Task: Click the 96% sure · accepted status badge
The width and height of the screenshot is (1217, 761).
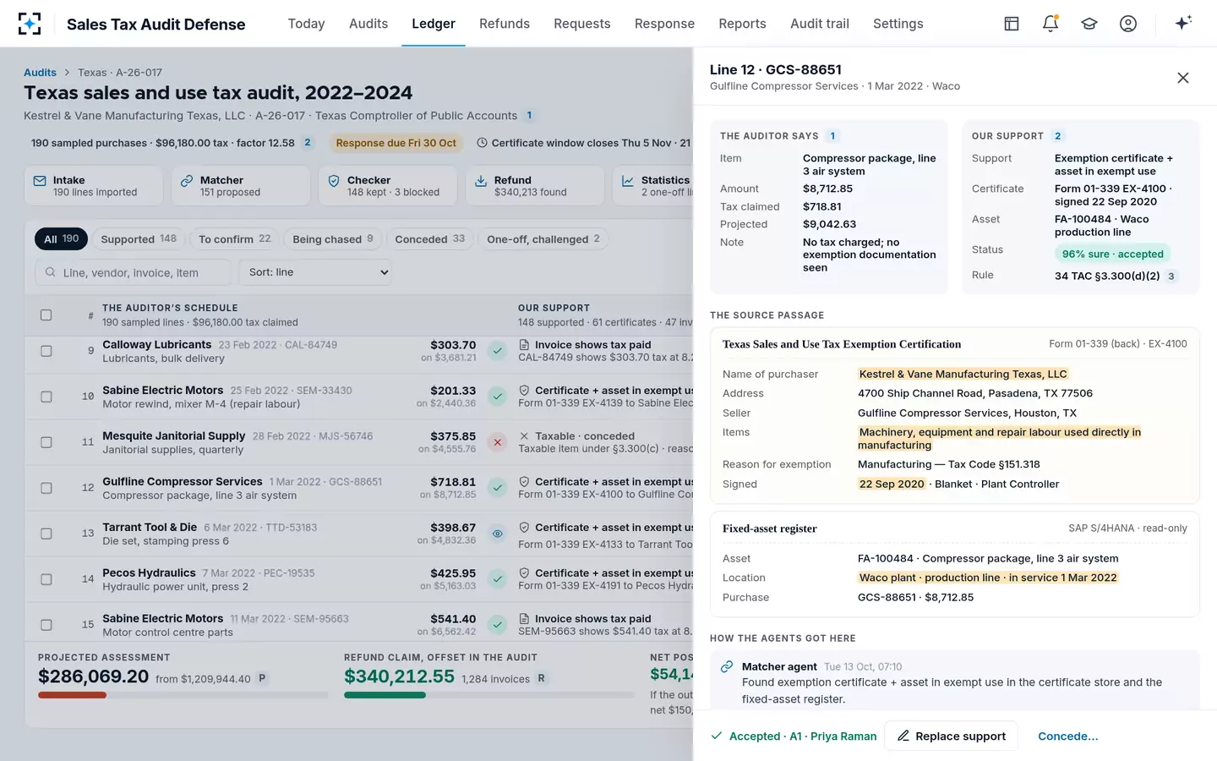Action: (x=1112, y=254)
